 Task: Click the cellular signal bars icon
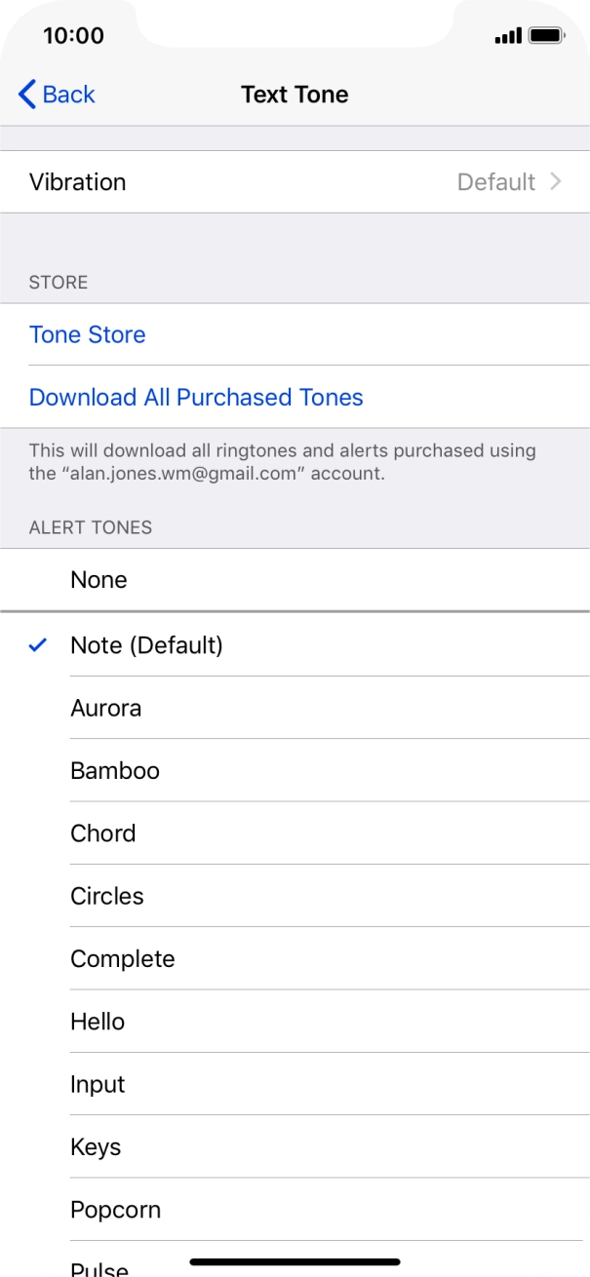(x=506, y=34)
